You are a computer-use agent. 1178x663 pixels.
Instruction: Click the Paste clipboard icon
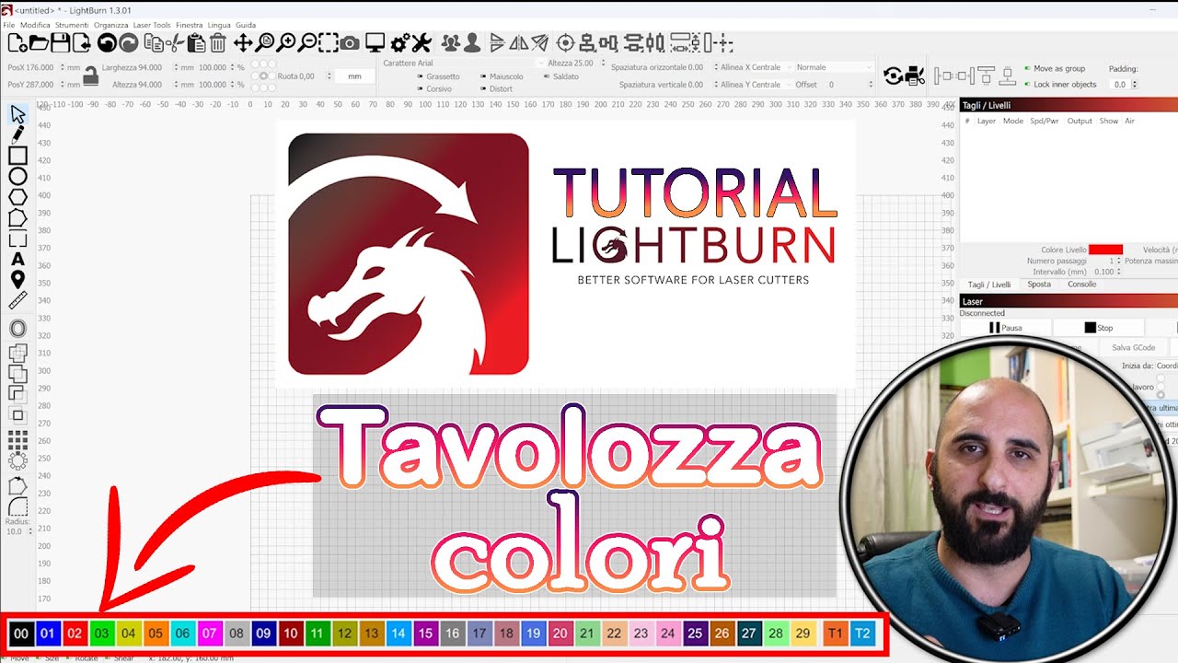(196, 42)
